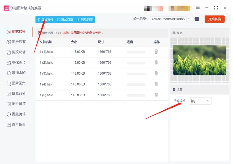
Task: Select the file name 1 (1).heic
Action: [46, 52]
